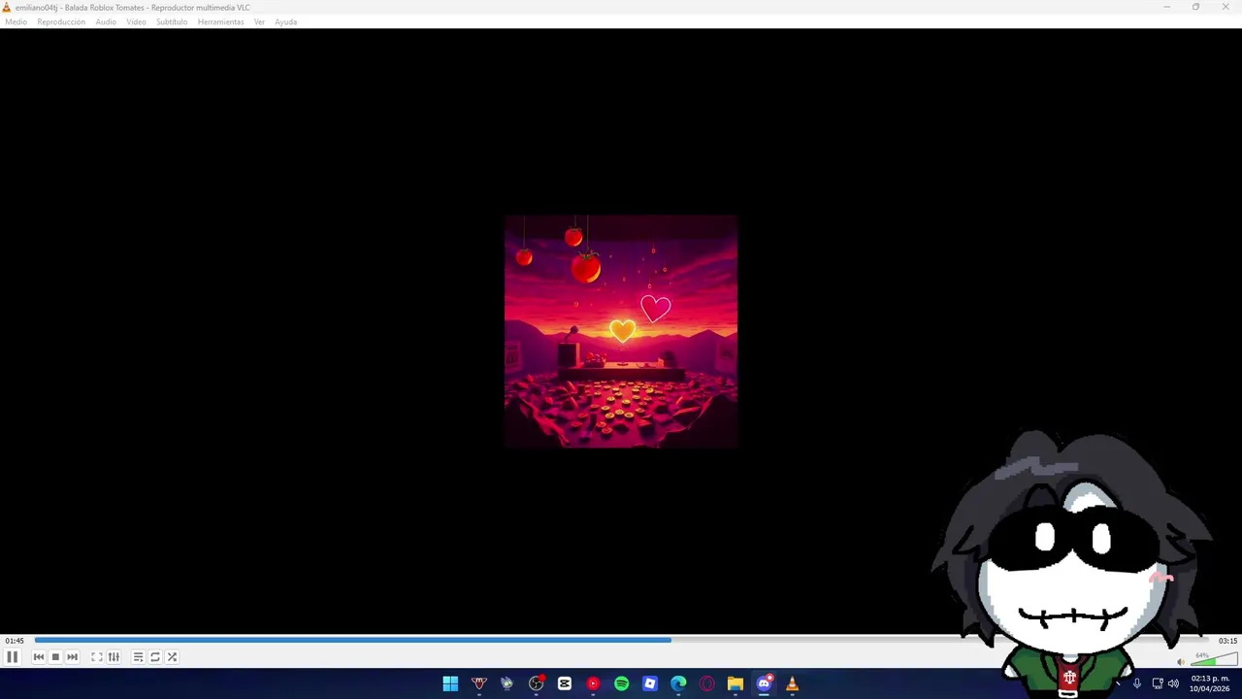1242x699 pixels.
Task: Open the Audio menu
Action: (x=106, y=21)
